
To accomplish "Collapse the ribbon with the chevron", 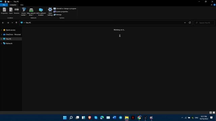I will [x=212, y=5].
